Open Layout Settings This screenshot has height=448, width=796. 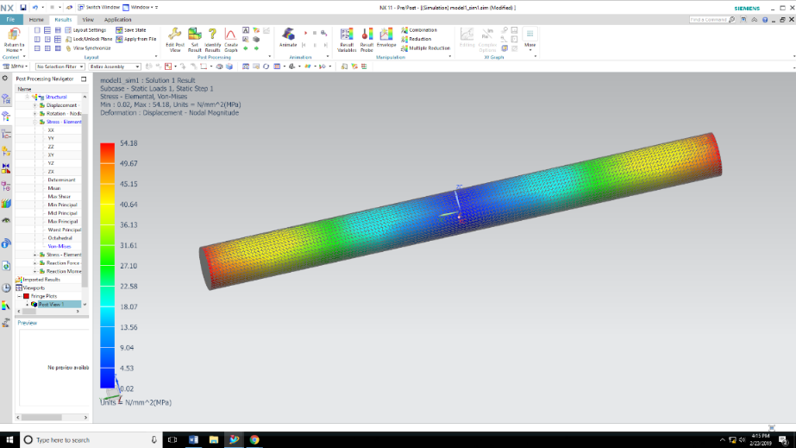point(85,30)
